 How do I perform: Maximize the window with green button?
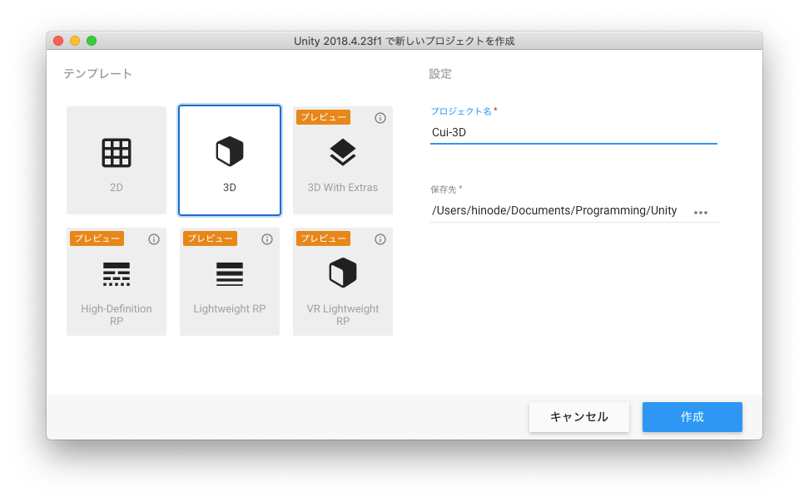click(x=92, y=41)
